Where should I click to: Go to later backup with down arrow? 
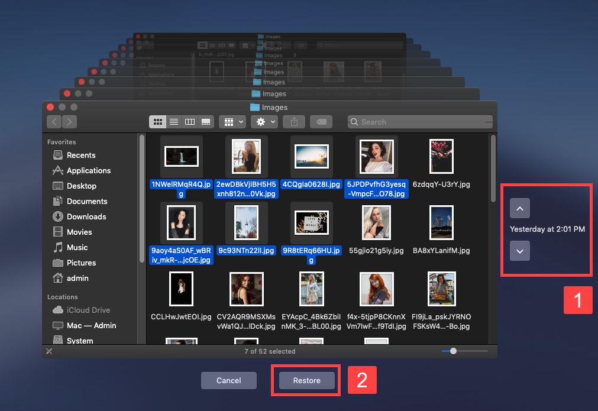[x=519, y=251]
